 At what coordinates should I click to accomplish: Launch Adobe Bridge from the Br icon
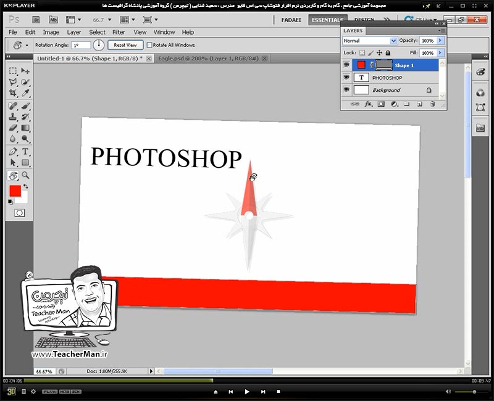pyautogui.click(x=36, y=20)
